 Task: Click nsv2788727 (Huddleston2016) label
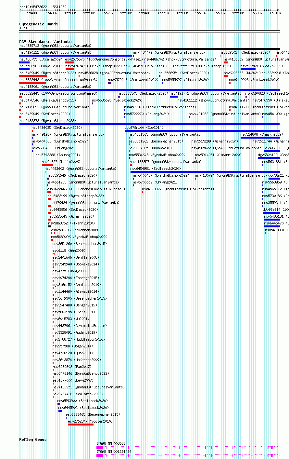pos(79,339)
